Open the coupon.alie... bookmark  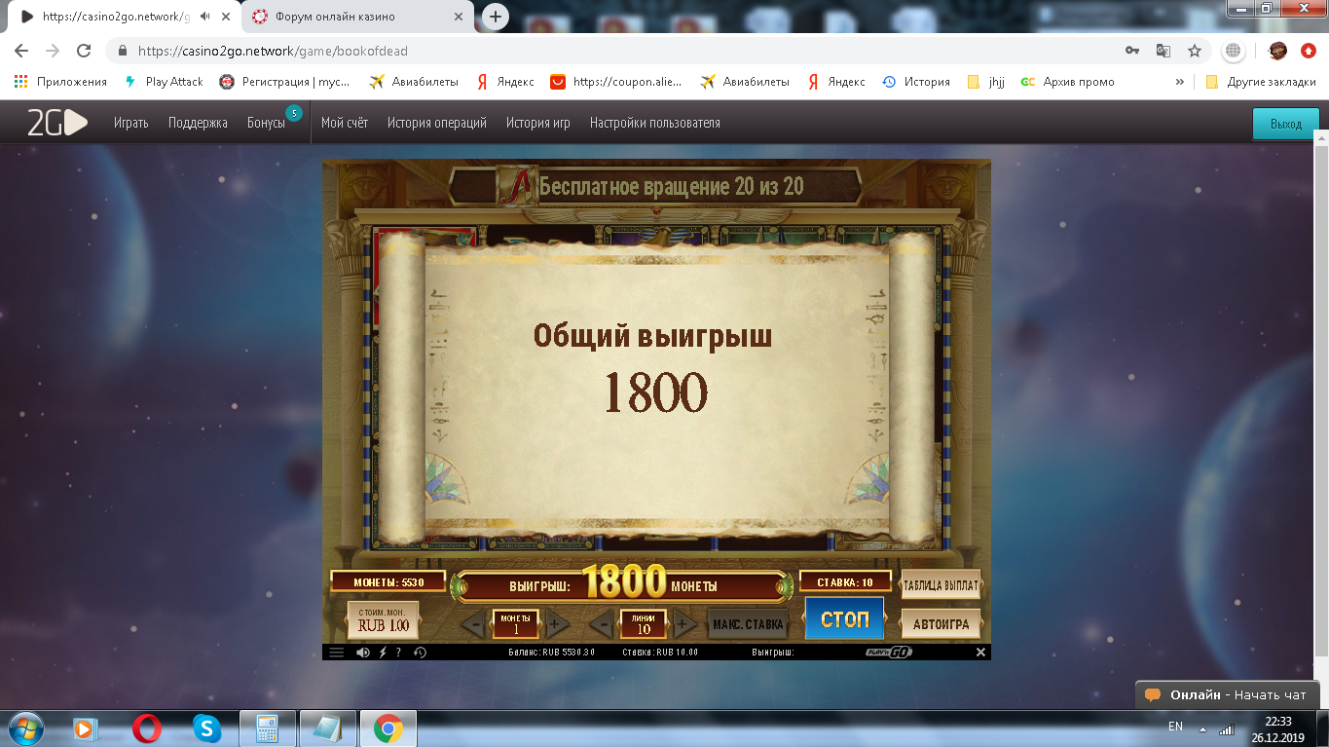[616, 82]
